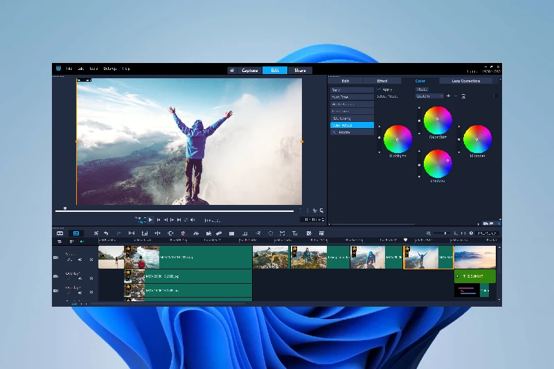Click inside the Color Shift wheel

438,120
